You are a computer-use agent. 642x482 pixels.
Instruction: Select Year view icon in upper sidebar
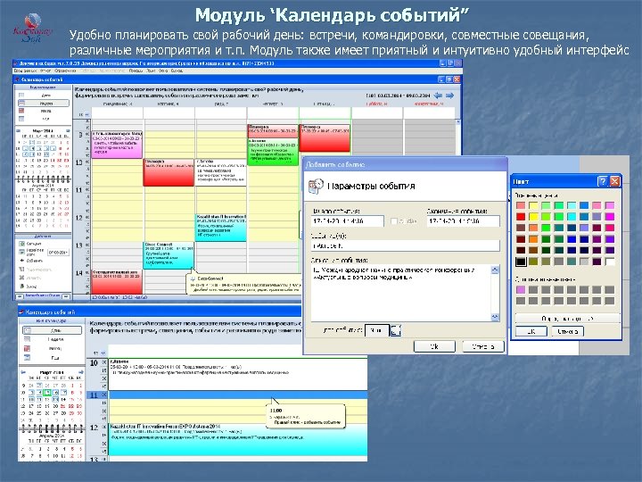click(21, 119)
